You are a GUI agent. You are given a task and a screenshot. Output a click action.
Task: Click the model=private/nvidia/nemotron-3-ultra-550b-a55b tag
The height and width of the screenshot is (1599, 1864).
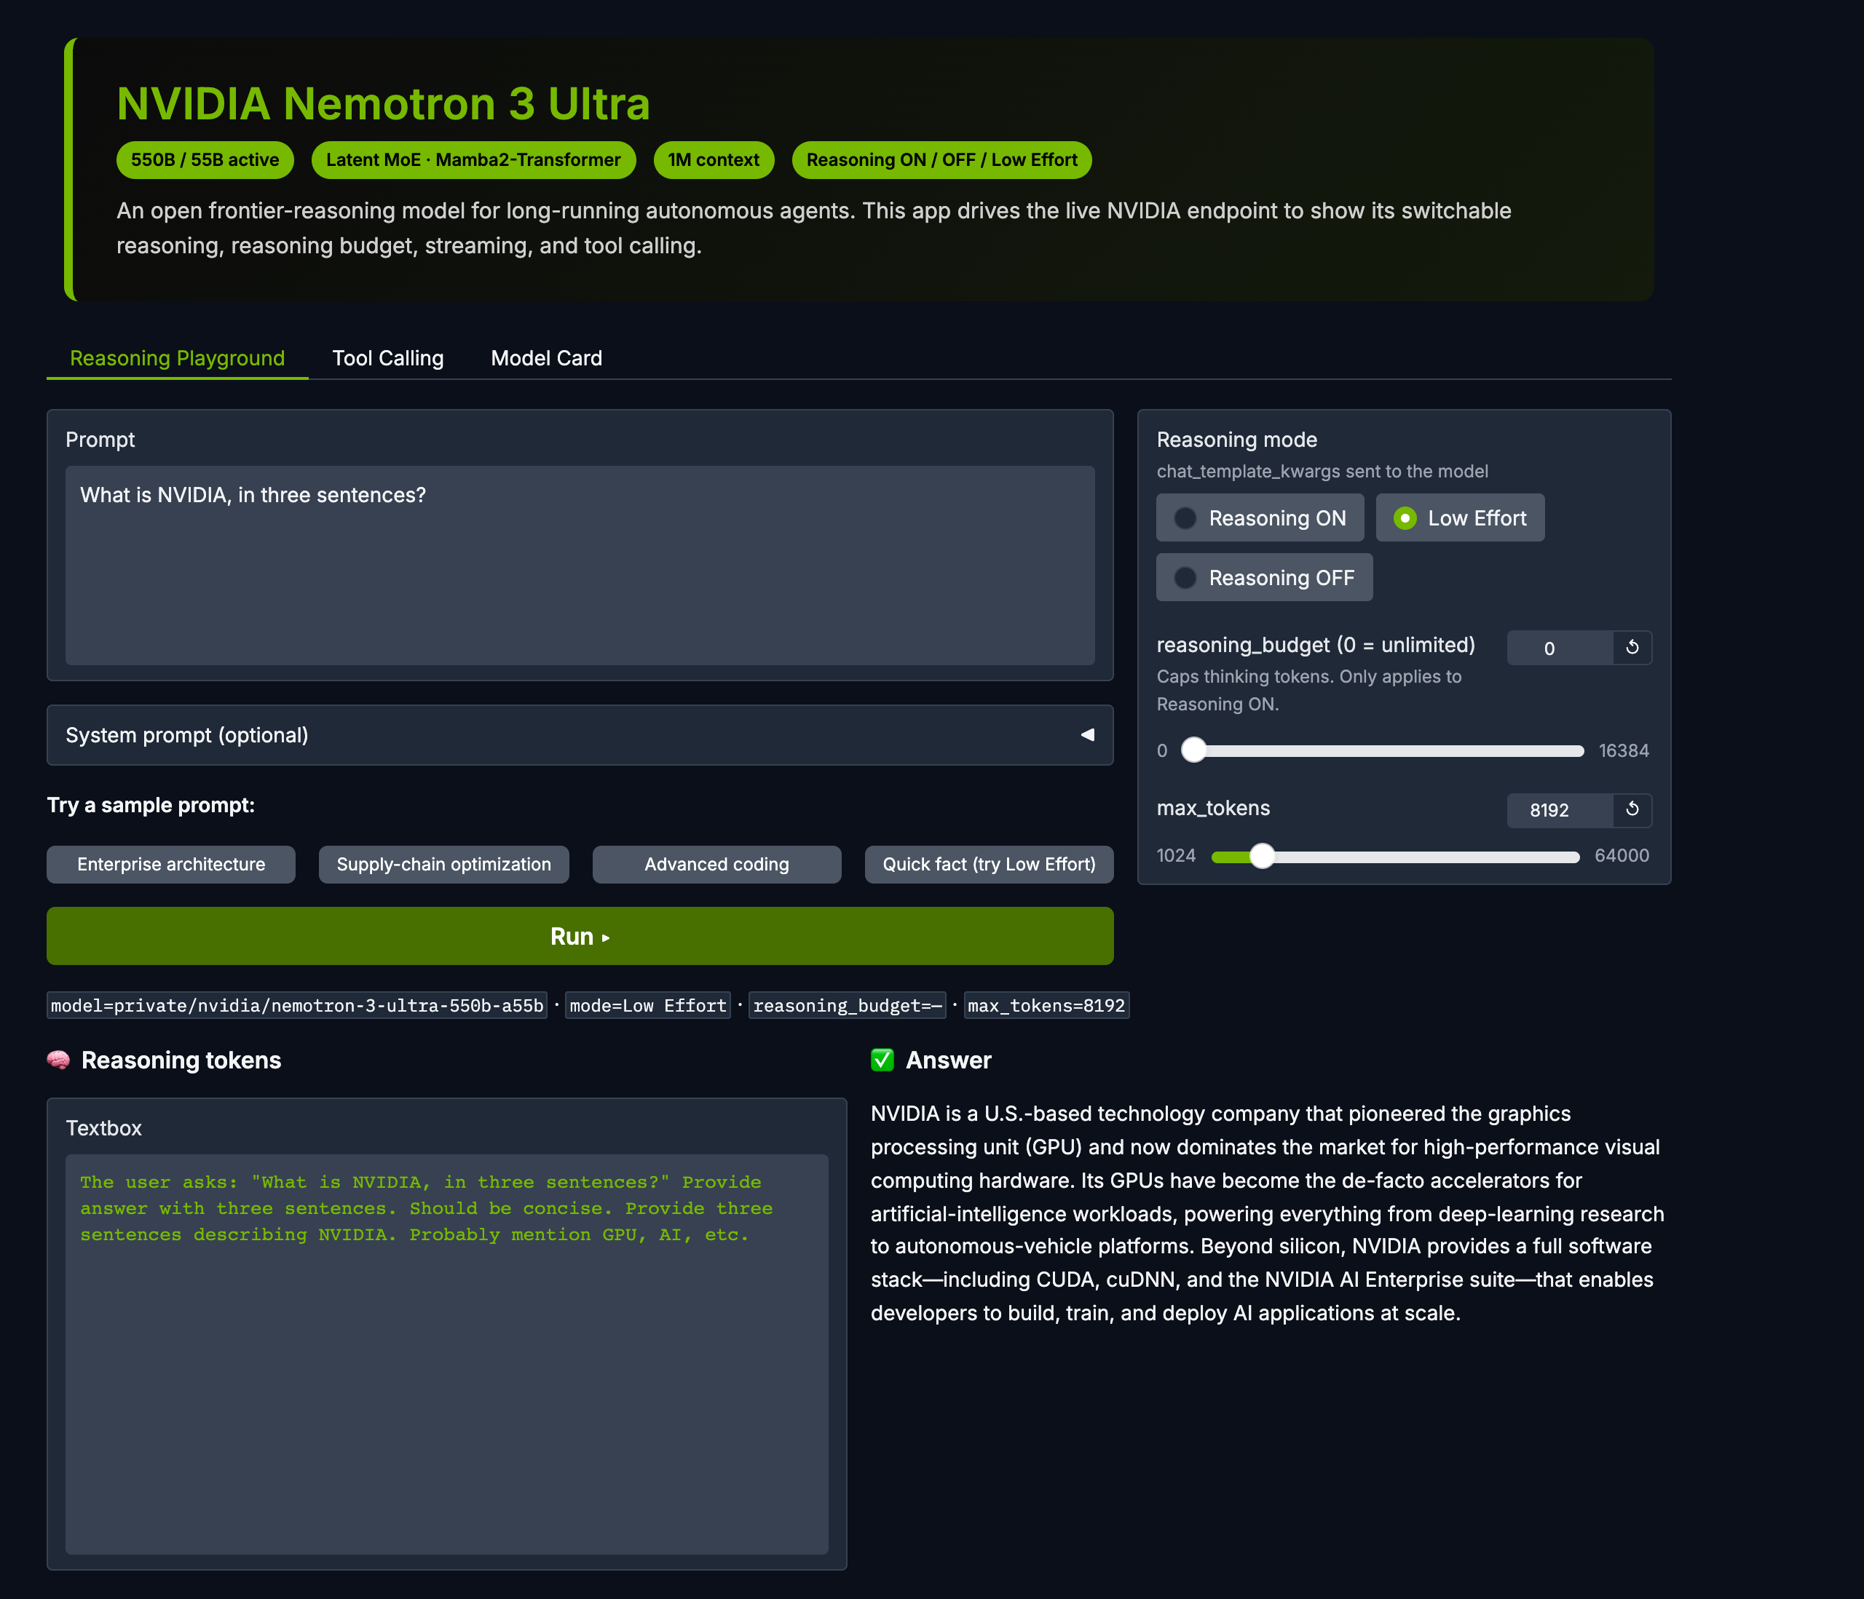tap(297, 1005)
